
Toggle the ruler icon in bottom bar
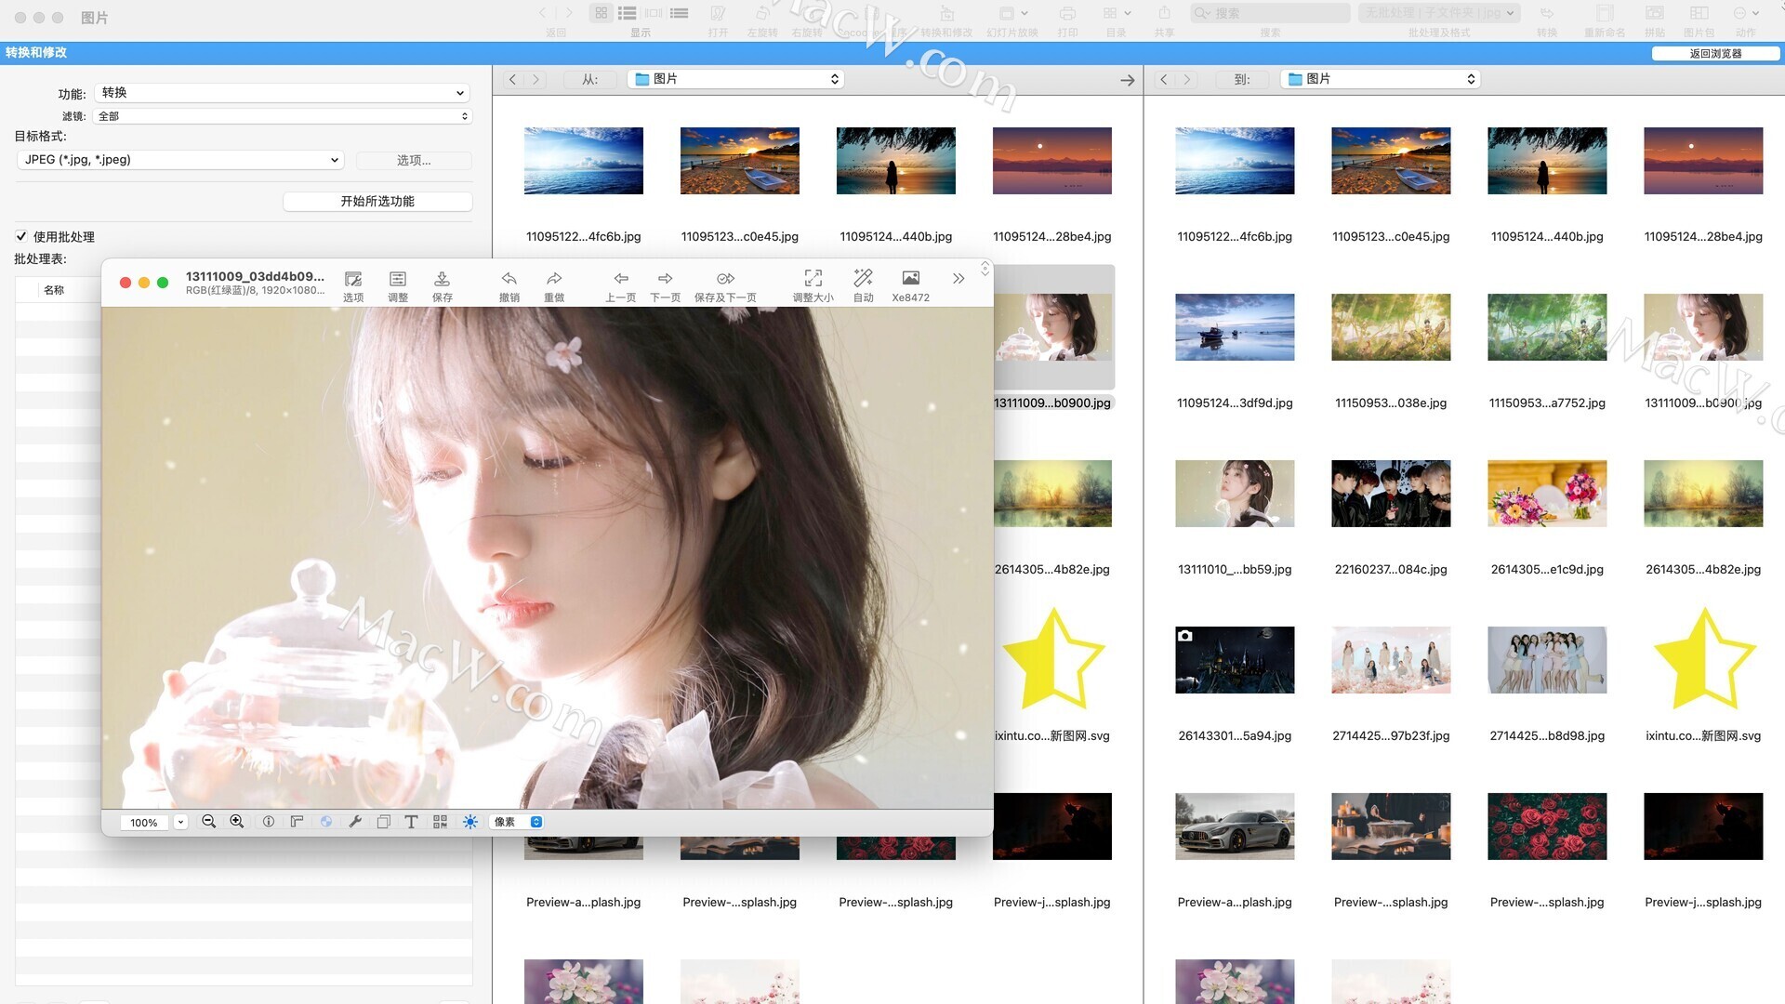click(x=297, y=822)
